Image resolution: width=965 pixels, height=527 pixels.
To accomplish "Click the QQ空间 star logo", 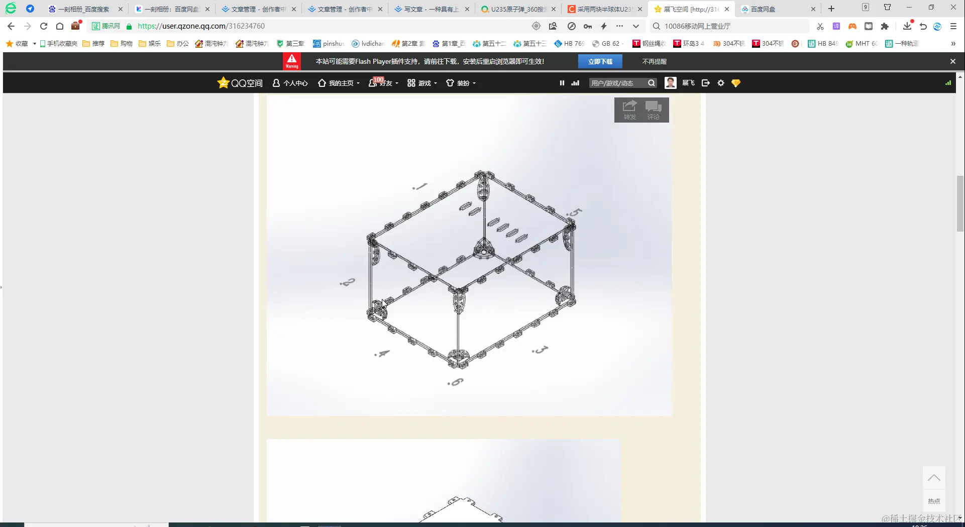I will pyautogui.click(x=223, y=82).
